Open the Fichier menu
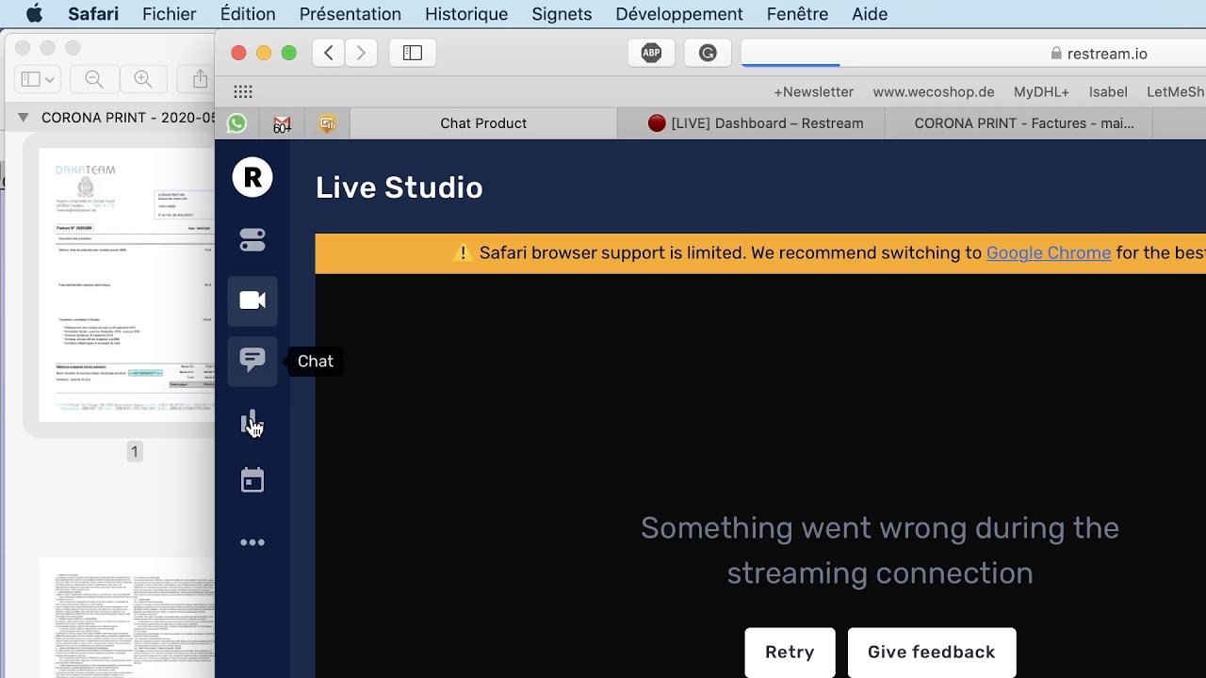 [x=170, y=14]
